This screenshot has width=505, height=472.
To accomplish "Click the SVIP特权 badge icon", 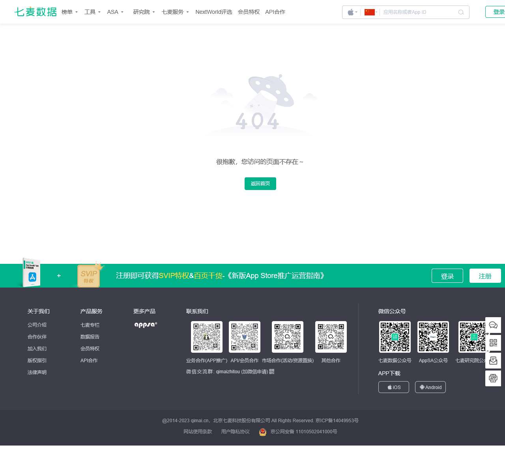I will (89, 276).
